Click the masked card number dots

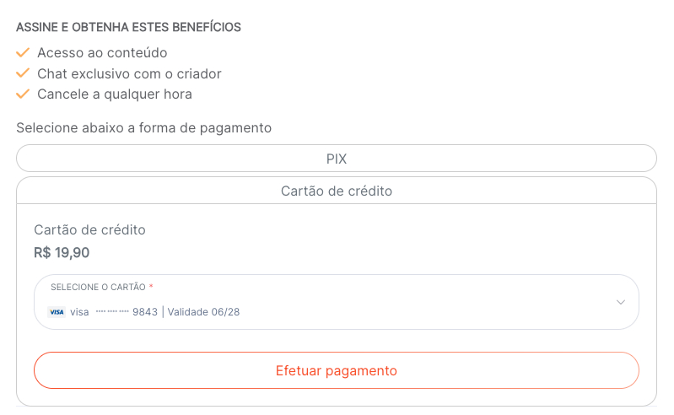(112, 312)
